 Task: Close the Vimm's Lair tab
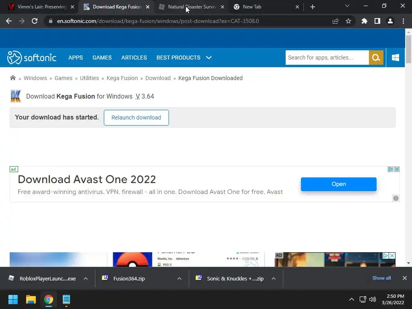72,7
